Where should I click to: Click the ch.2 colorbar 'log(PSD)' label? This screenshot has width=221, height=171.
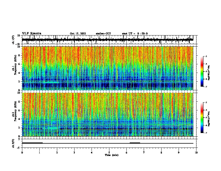click(x=209, y=119)
